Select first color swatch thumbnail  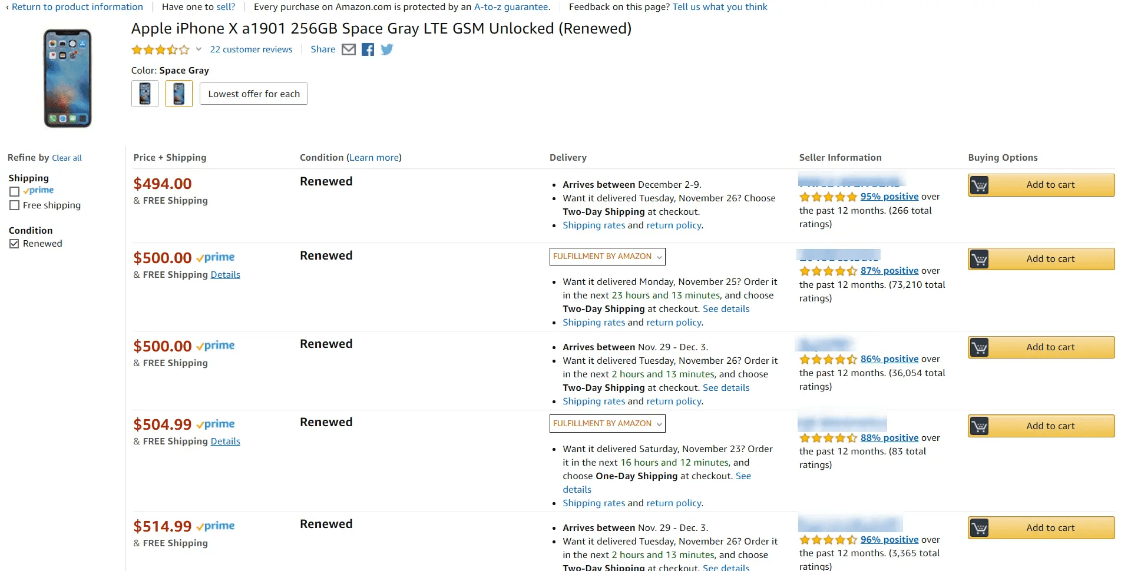pyautogui.click(x=145, y=94)
